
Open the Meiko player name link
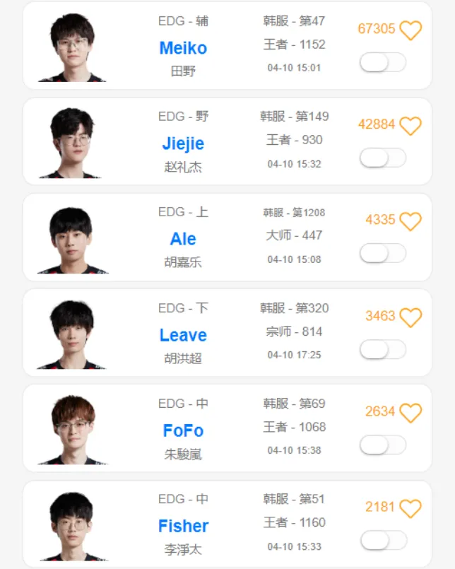click(183, 48)
